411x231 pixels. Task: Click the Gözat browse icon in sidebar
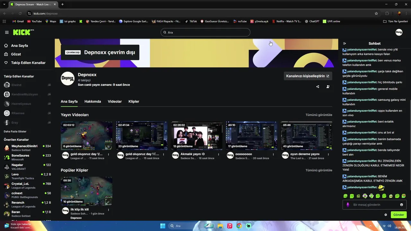pos(6,54)
